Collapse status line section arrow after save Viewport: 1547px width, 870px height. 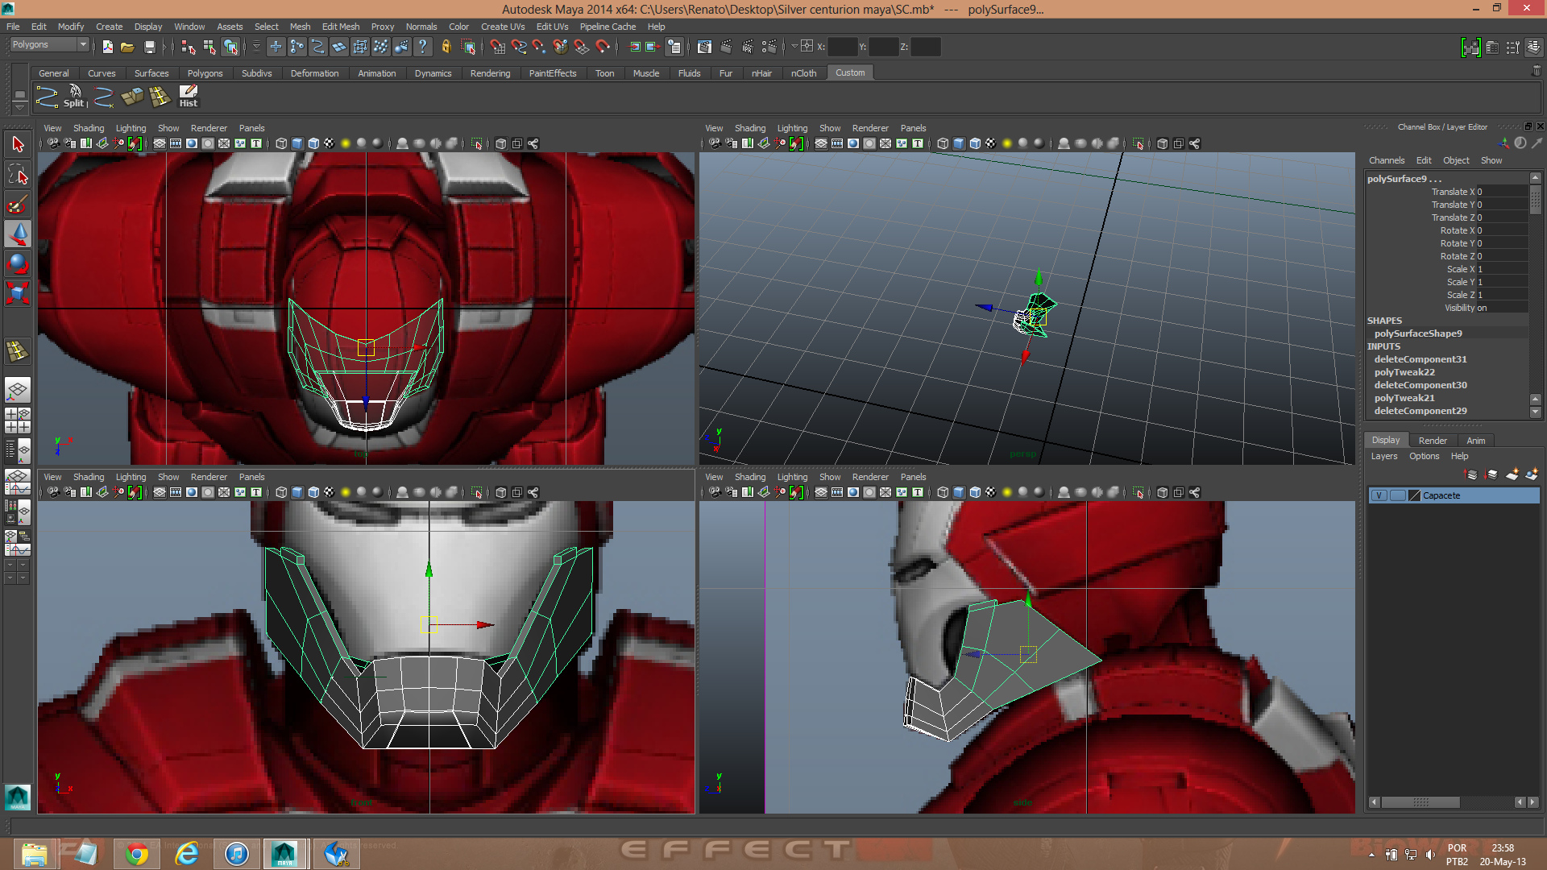[x=164, y=47]
